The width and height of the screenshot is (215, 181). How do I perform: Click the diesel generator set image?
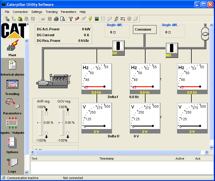point(54,81)
